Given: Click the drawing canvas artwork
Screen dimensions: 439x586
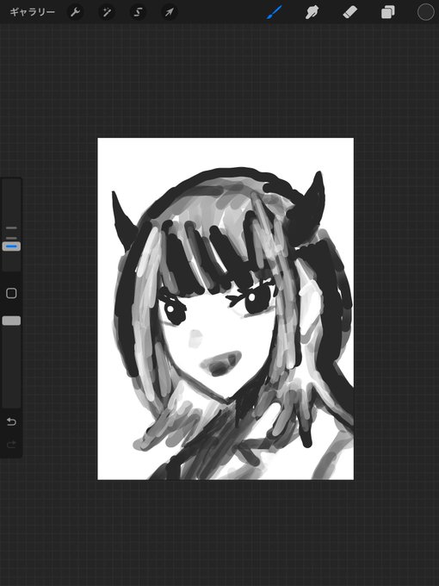Looking at the screenshot, I should coord(226,309).
